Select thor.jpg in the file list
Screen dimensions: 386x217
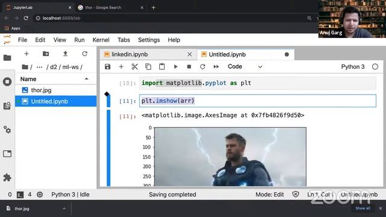coord(56,90)
